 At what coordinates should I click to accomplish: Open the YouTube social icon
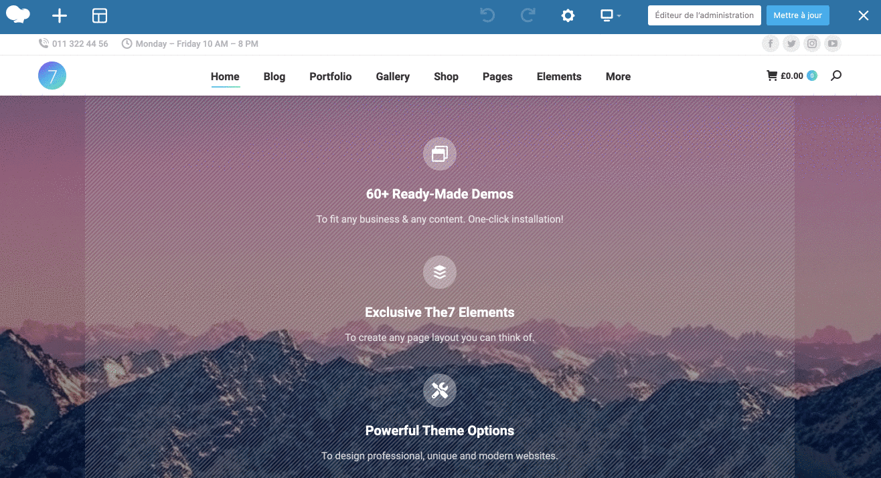point(833,44)
